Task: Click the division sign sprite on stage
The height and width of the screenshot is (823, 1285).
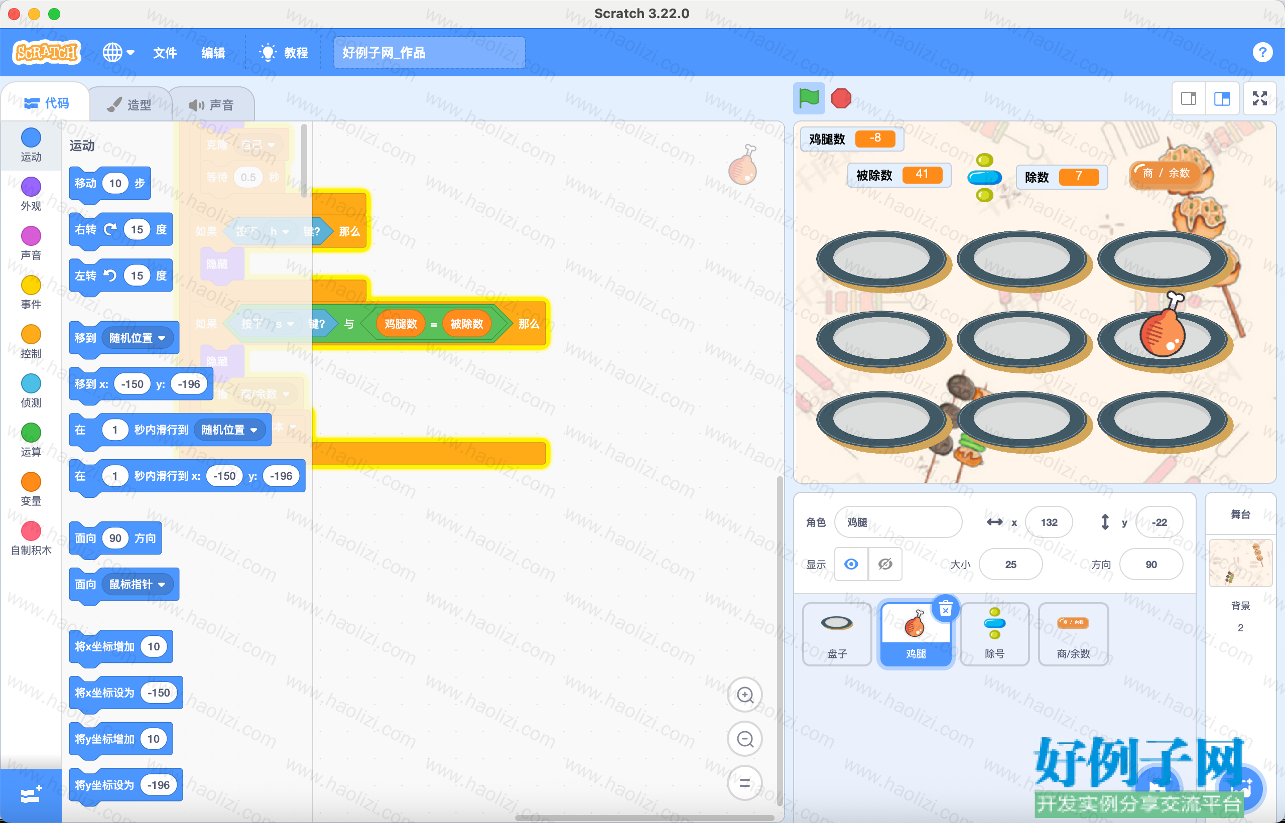Action: click(x=984, y=178)
